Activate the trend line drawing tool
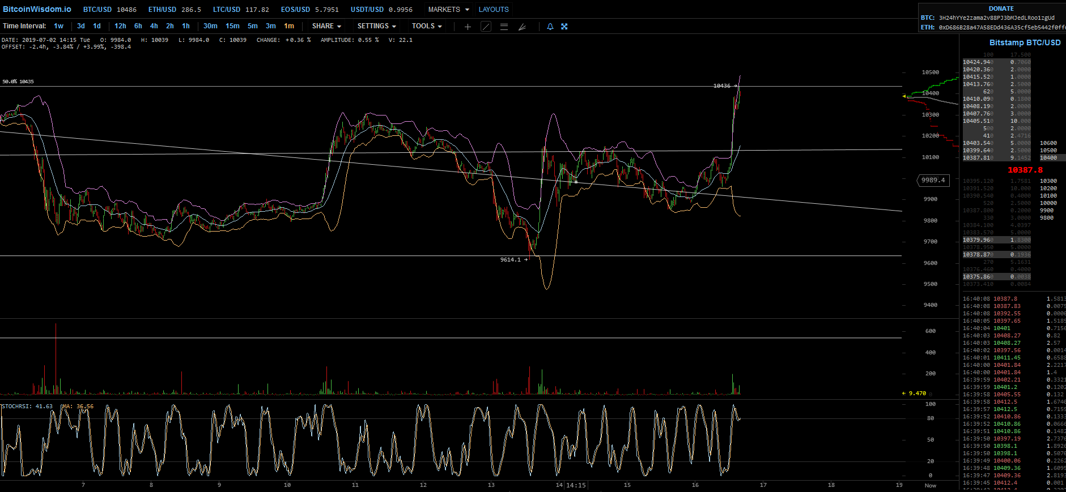 pos(486,27)
